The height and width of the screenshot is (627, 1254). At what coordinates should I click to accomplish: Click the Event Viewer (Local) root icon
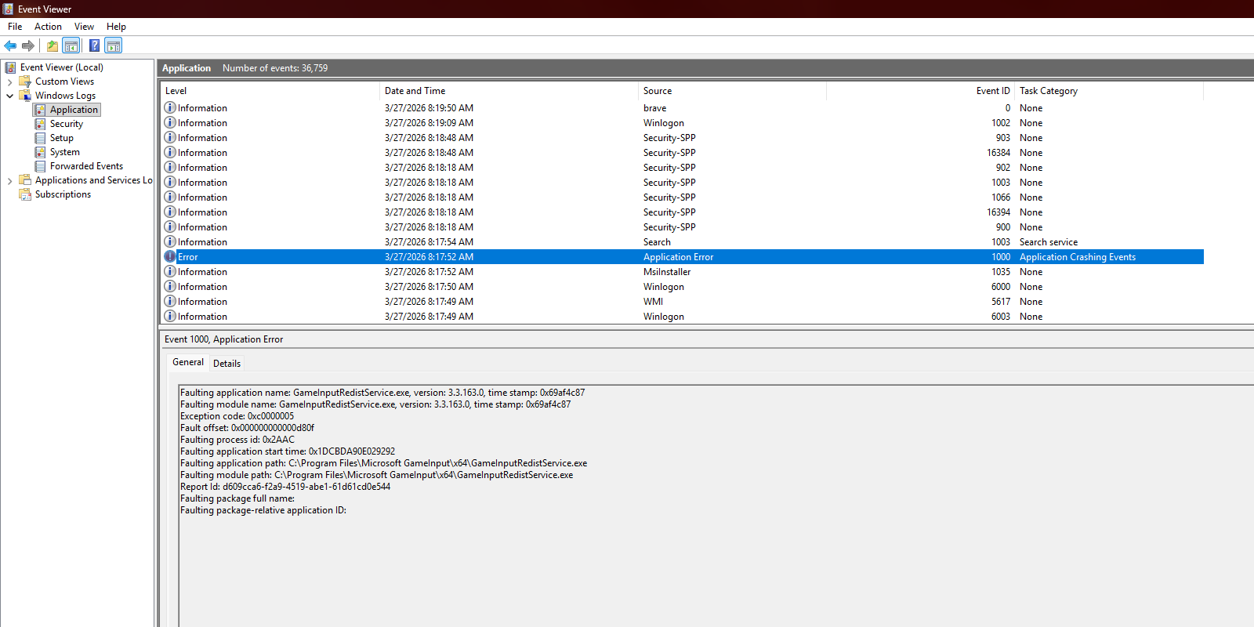(11, 67)
